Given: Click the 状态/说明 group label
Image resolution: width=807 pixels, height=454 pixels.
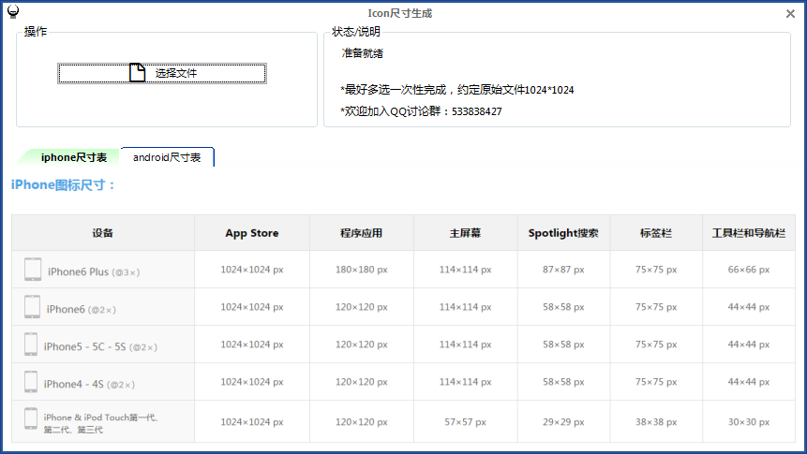Looking at the screenshot, I should (356, 32).
